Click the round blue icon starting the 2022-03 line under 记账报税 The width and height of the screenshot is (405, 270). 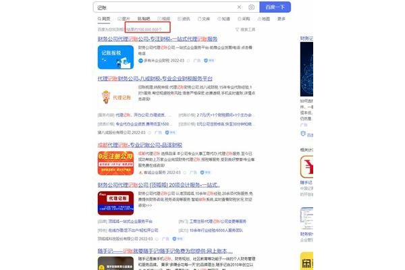(140, 61)
